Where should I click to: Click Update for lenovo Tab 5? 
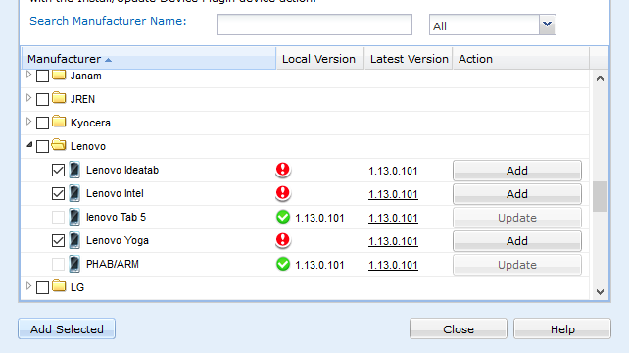pyautogui.click(x=517, y=218)
